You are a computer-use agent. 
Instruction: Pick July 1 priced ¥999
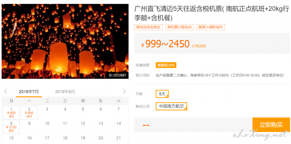point(11,113)
